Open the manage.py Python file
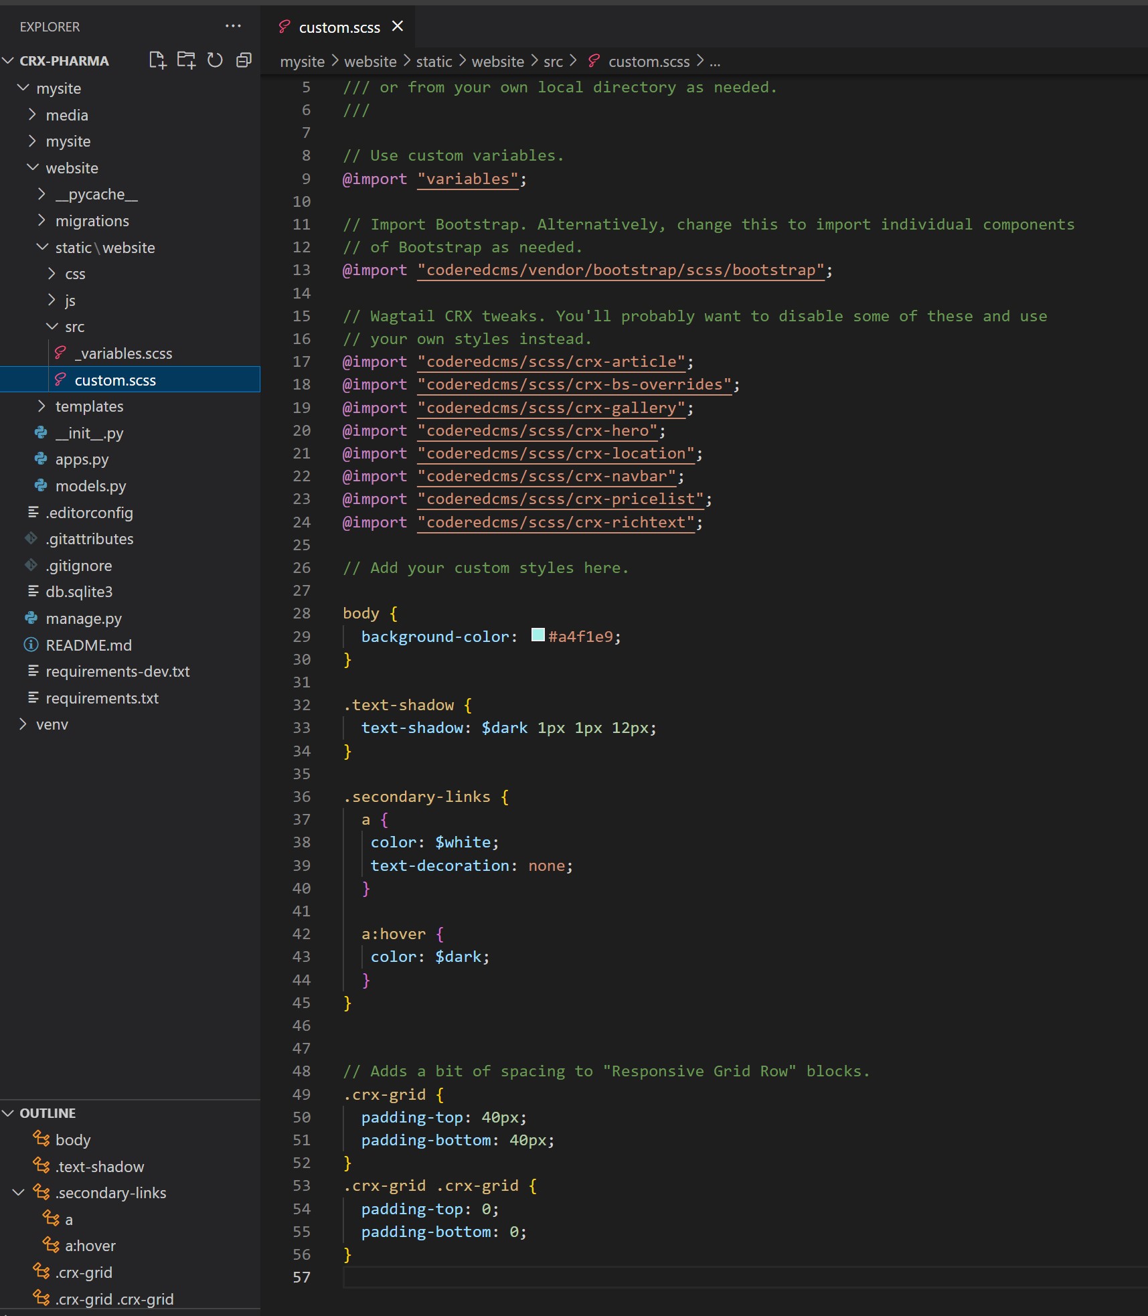Screen dimensions: 1148x1316 pos(83,619)
